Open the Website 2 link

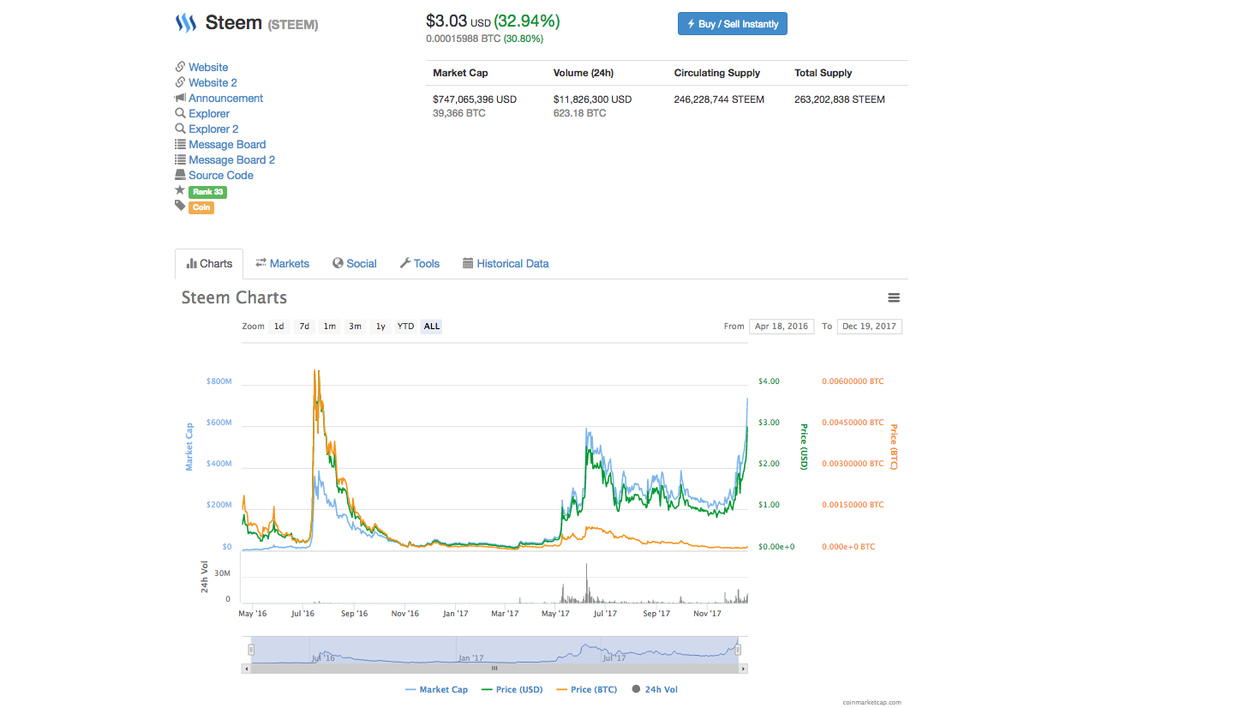click(x=213, y=82)
